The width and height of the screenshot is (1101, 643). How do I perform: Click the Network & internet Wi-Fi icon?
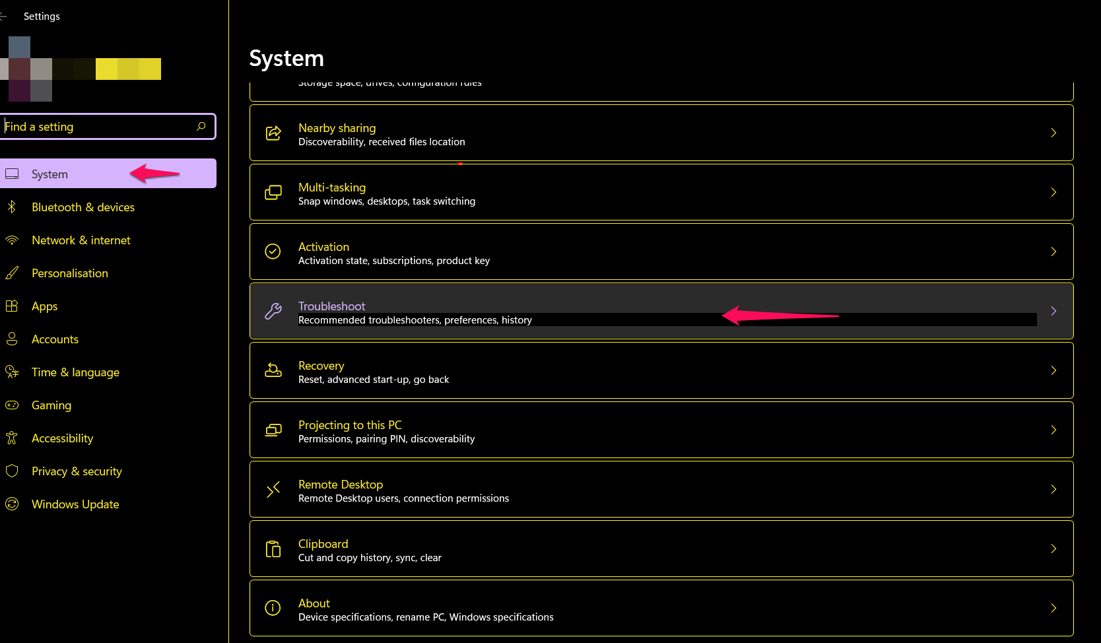pos(12,240)
